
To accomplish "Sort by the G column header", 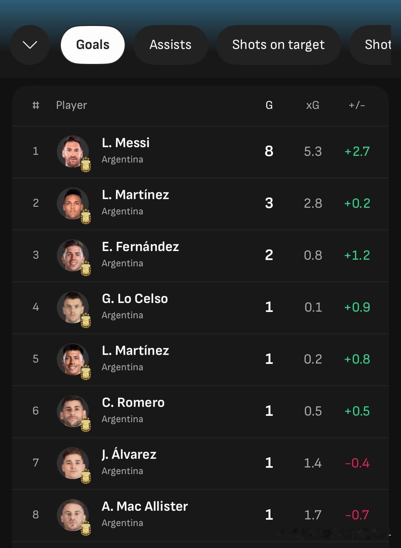I will pyautogui.click(x=269, y=105).
